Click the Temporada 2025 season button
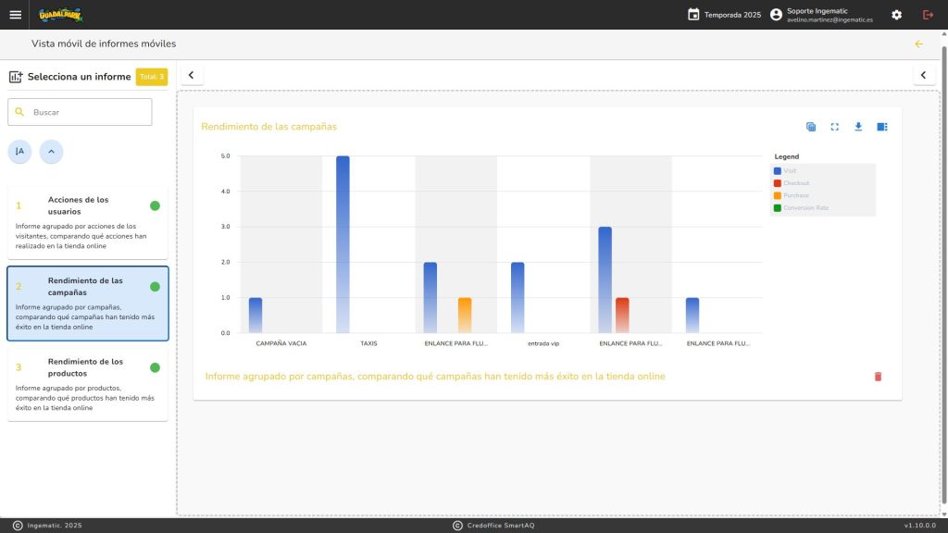Viewport: 948px width, 533px height. (x=724, y=15)
